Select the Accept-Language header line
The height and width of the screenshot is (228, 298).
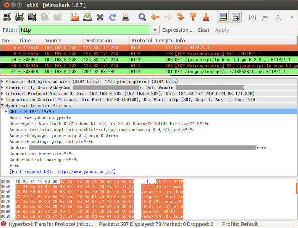tap(64, 136)
